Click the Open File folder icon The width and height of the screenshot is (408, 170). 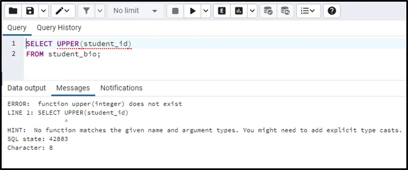click(13, 11)
